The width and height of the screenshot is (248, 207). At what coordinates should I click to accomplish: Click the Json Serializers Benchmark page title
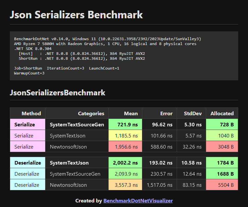(x=76, y=15)
